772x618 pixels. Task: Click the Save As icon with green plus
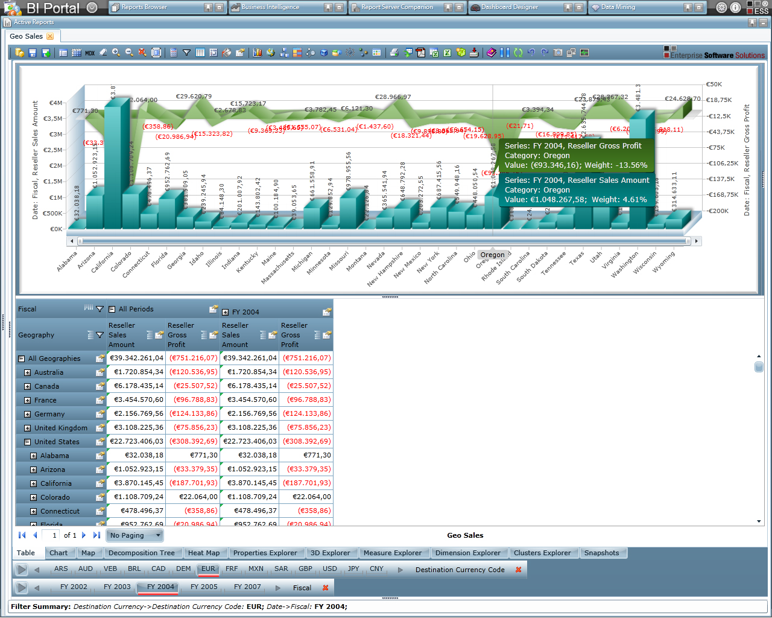click(46, 53)
